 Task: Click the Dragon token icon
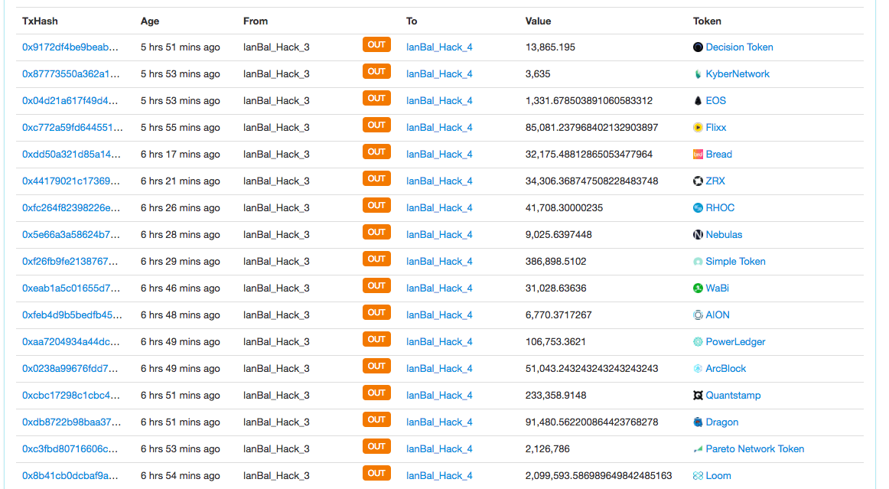(x=698, y=422)
